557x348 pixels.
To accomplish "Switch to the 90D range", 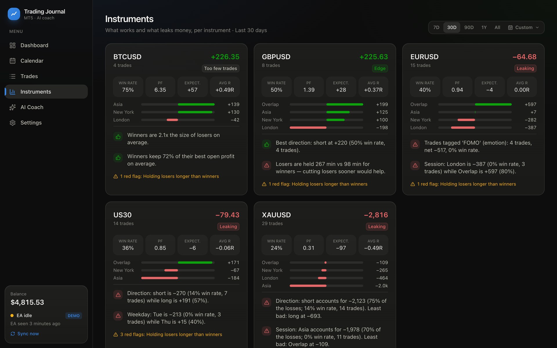I will click(x=469, y=28).
